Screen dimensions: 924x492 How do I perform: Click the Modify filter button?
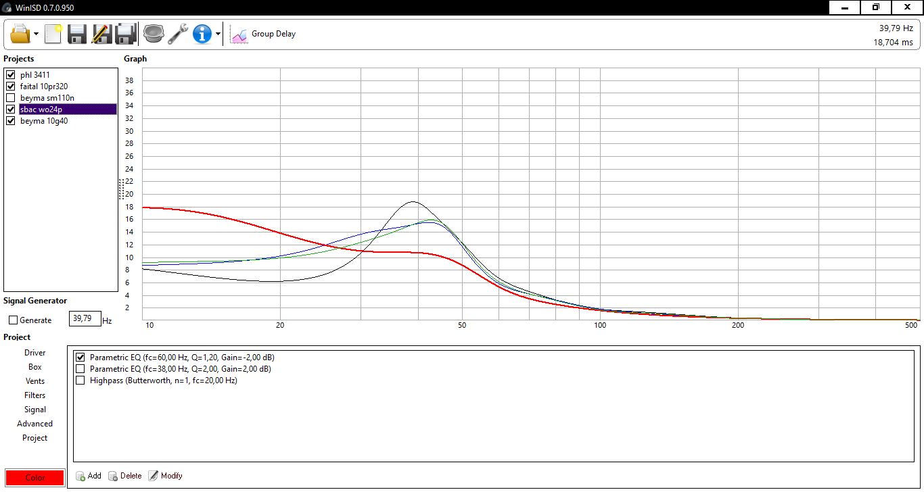click(x=165, y=476)
